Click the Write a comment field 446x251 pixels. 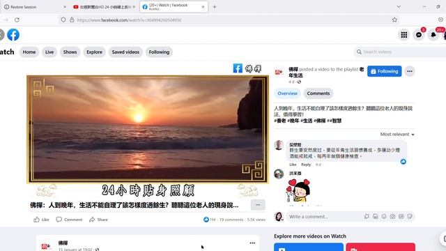324,217
